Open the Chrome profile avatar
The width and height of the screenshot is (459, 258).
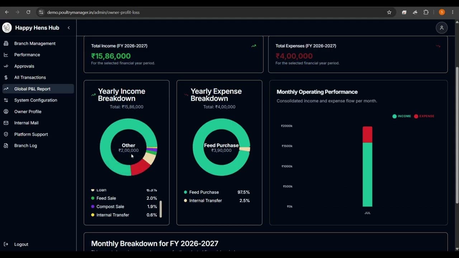[x=442, y=12]
